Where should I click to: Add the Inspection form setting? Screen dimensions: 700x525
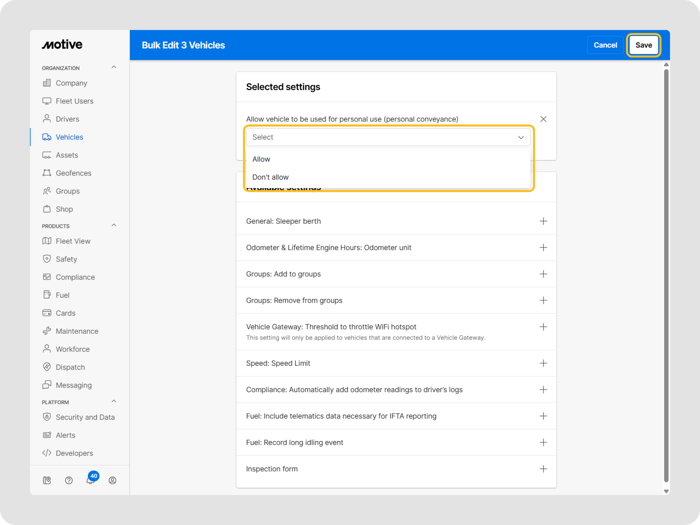[x=543, y=469]
